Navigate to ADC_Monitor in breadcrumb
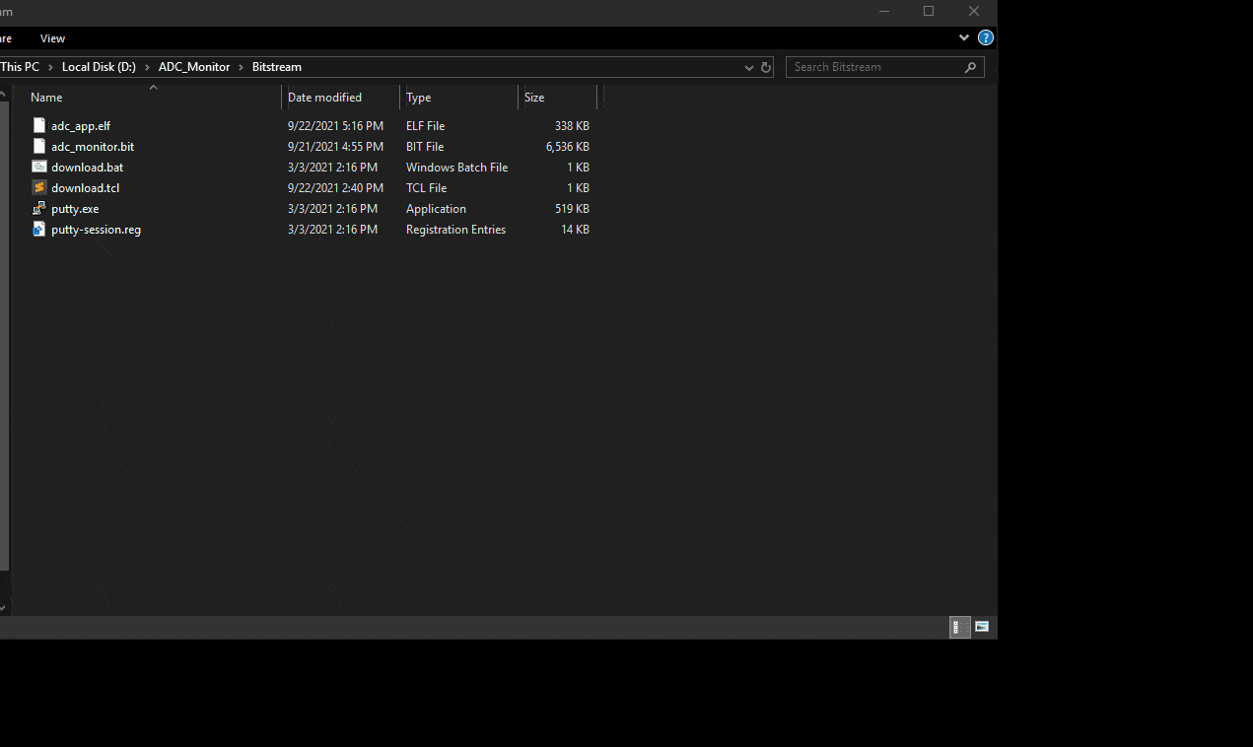Image resolution: width=1253 pixels, height=747 pixels. point(194,67)
